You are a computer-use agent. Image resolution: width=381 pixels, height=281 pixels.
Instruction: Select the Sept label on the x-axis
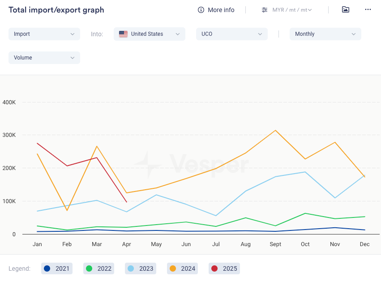pos(275,244)
